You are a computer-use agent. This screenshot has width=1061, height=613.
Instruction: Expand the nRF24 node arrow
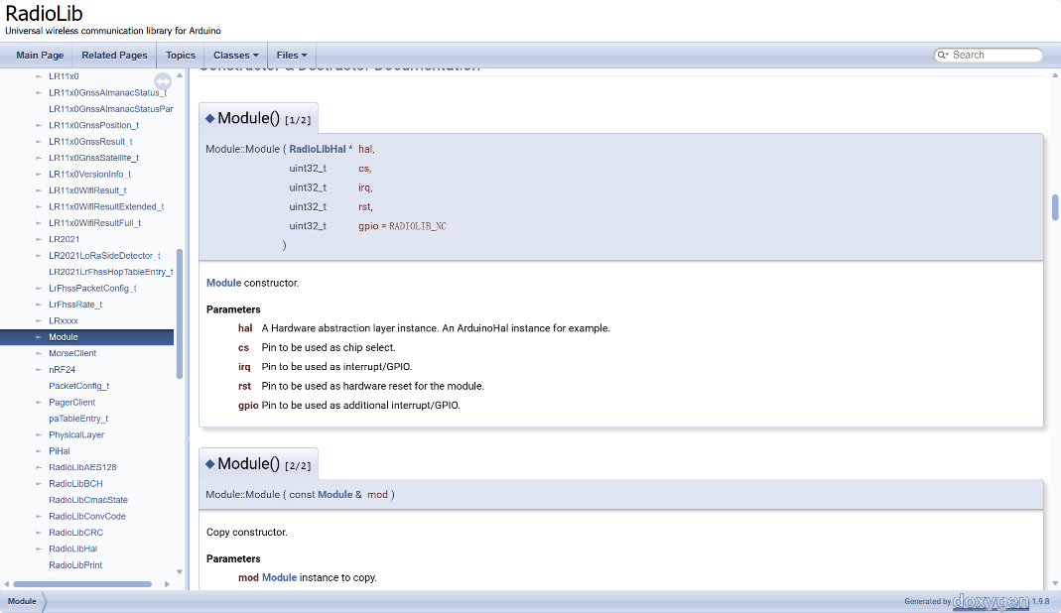[x=39, y=369]
